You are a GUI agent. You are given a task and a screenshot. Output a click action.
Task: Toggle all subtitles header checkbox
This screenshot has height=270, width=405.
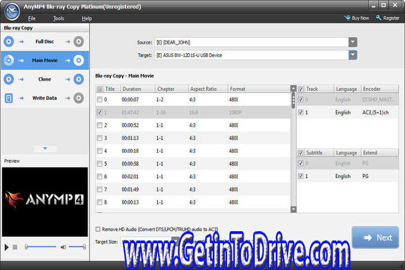click(x=300, y=152)
